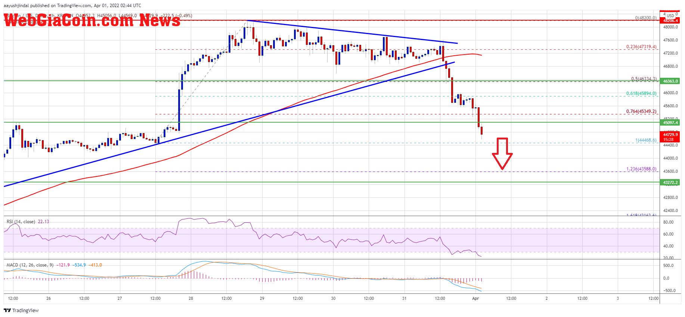Click the 30 date on time axis
Screen dimensions: 685x317
tap(333, 298)
